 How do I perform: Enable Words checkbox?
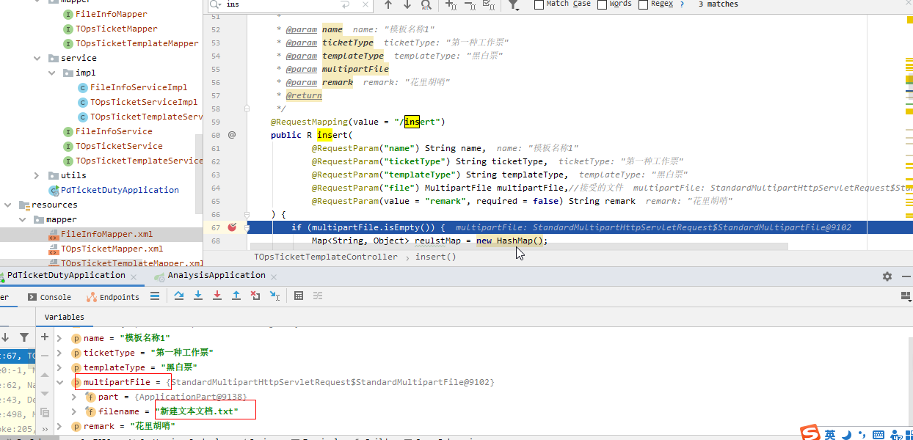[603, 4]
